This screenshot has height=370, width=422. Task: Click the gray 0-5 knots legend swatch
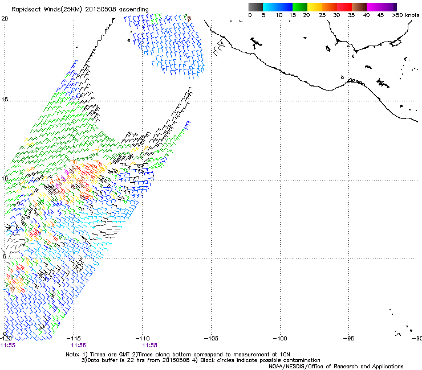255,7
